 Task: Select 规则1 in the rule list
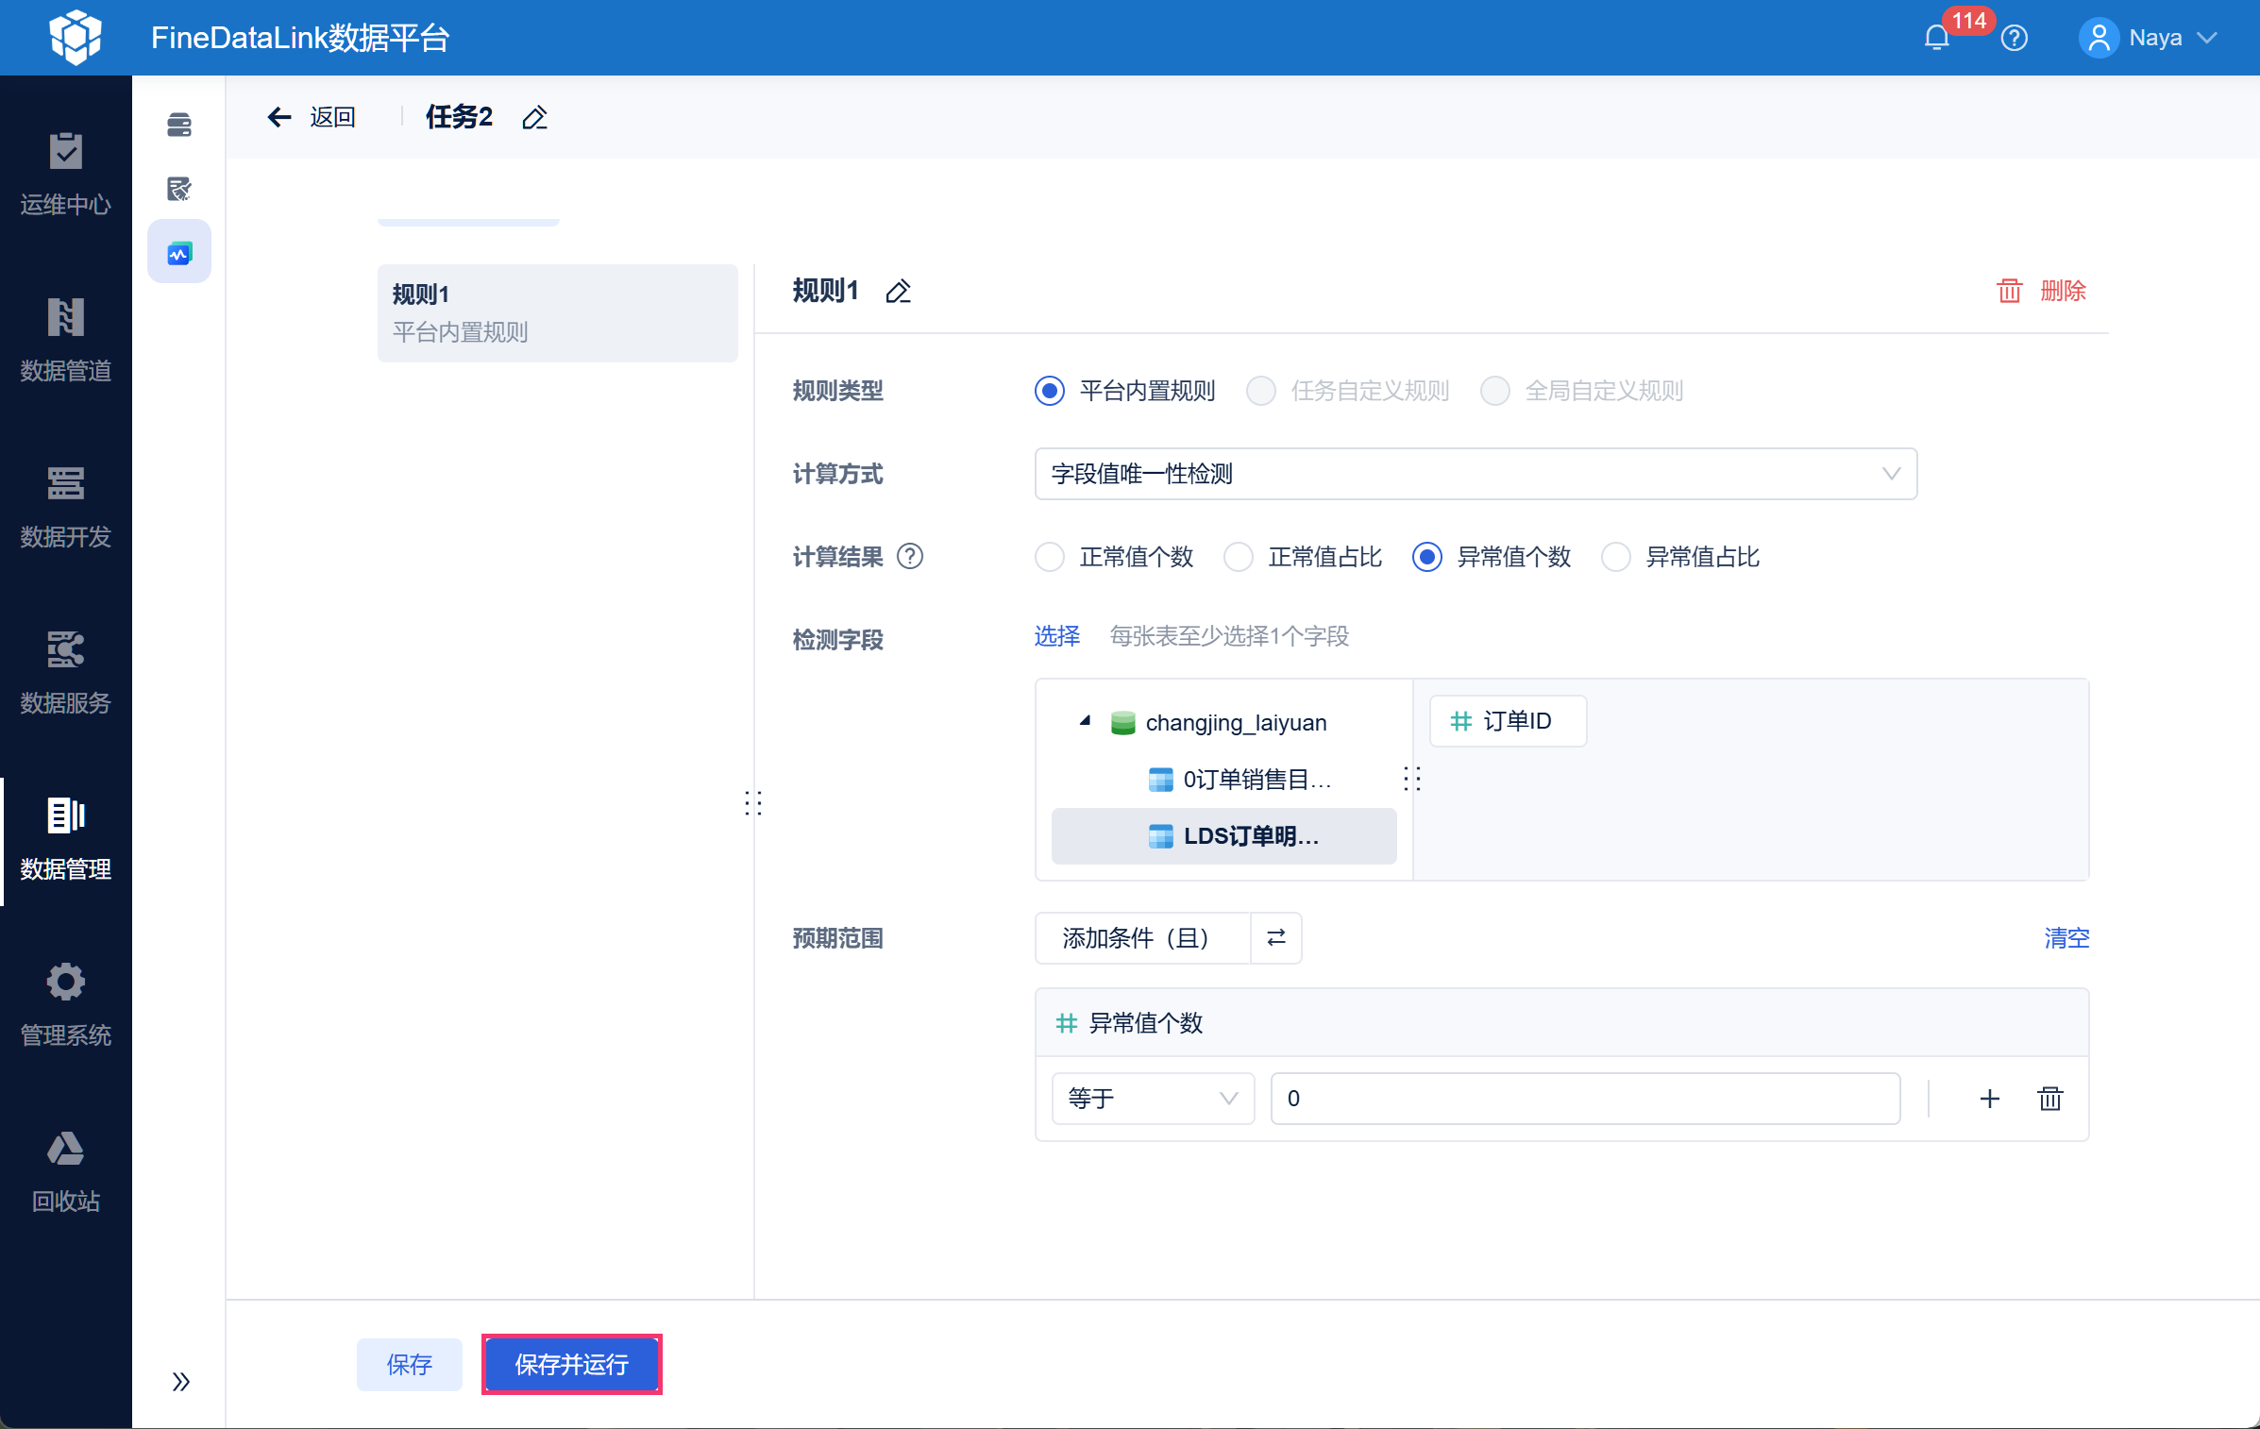pyautogui.click(x=557, y=313)
